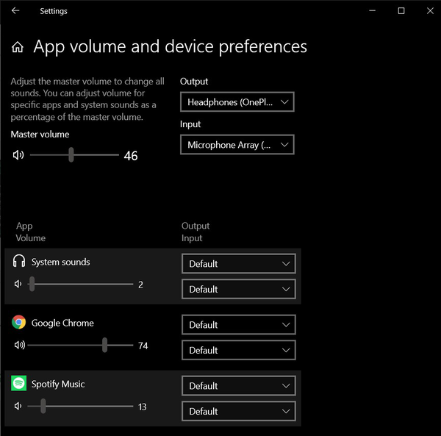Click the Master volume slider track
441x436 pixels.
click(96, 155)
